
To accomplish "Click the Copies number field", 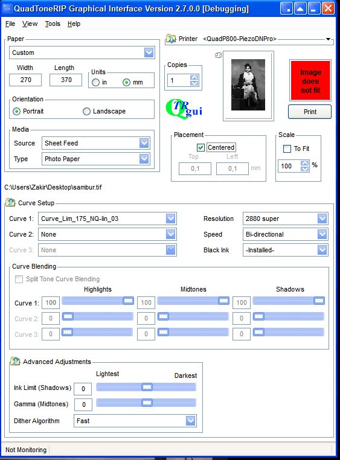I will 179,80.
